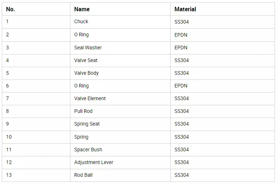Image resolution: width=276 pixels, height=184 pixels.
Task: Click the O Ring name in row 2
Action: click(81, 35)
